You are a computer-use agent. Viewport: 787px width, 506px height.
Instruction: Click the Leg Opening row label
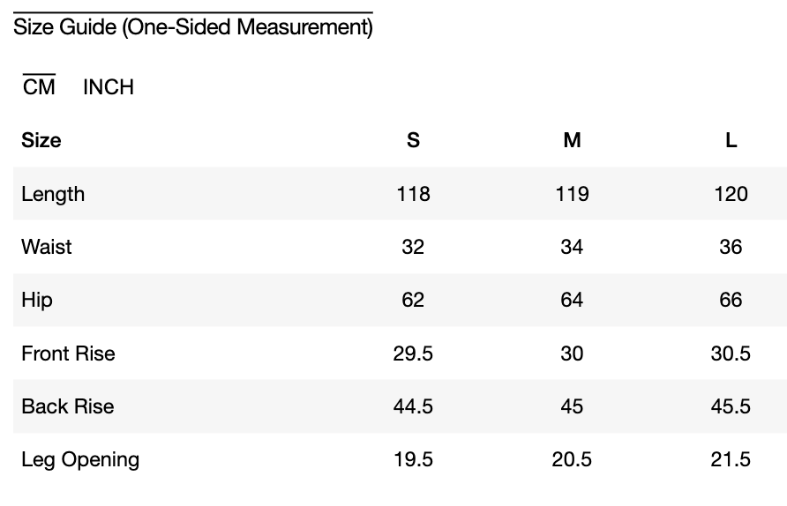point(80,459)
